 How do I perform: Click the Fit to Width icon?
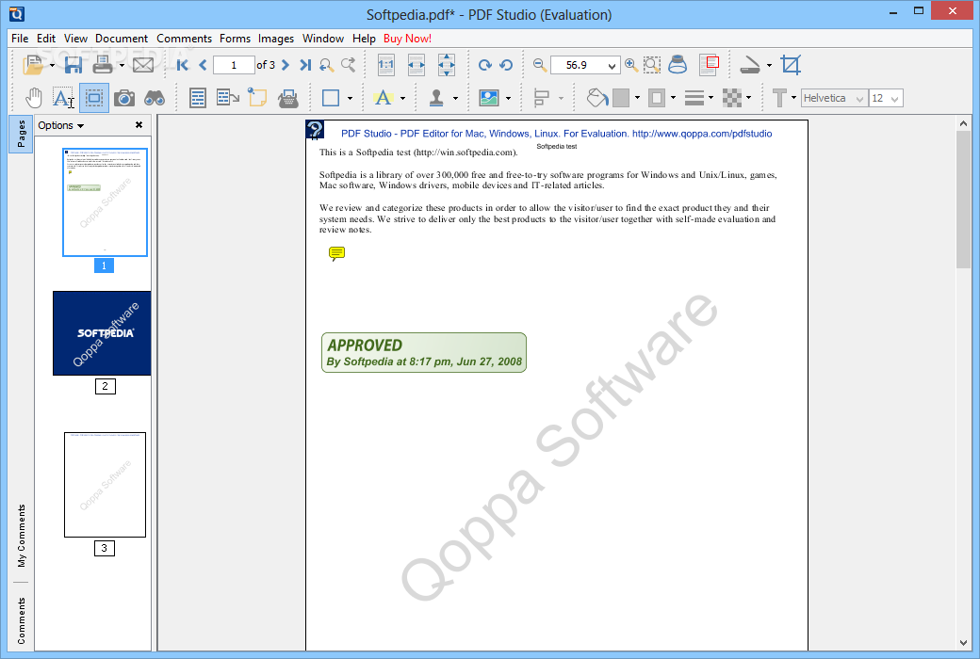point(416,65)
